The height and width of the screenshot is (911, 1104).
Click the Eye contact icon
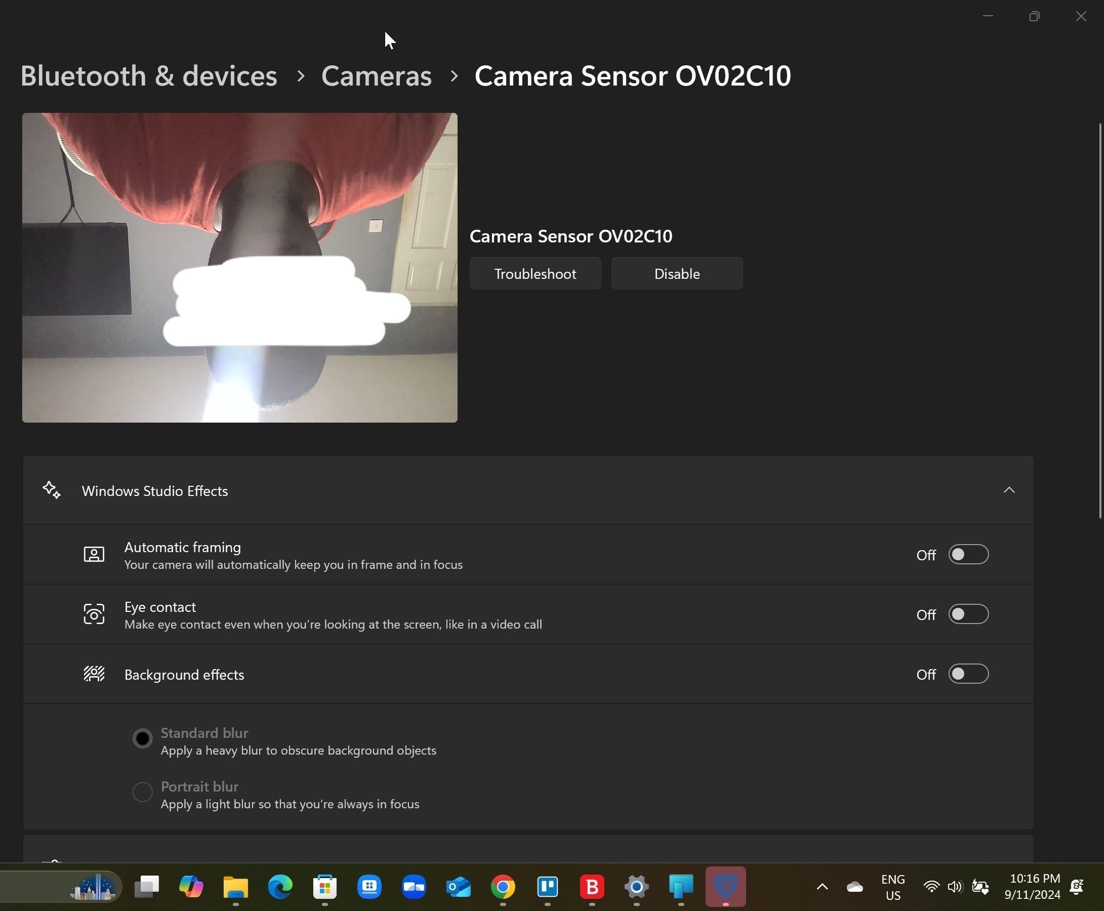coord(94,614)
